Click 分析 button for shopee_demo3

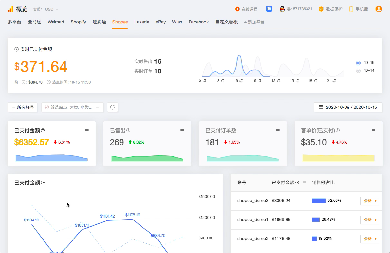[x=370, y=201]
